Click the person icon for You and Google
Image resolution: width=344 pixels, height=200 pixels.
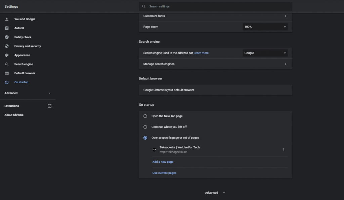pyautogui.click(x=7, y=19)
